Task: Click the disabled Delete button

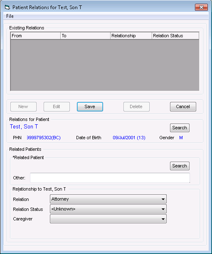Action: coord(136,106)
